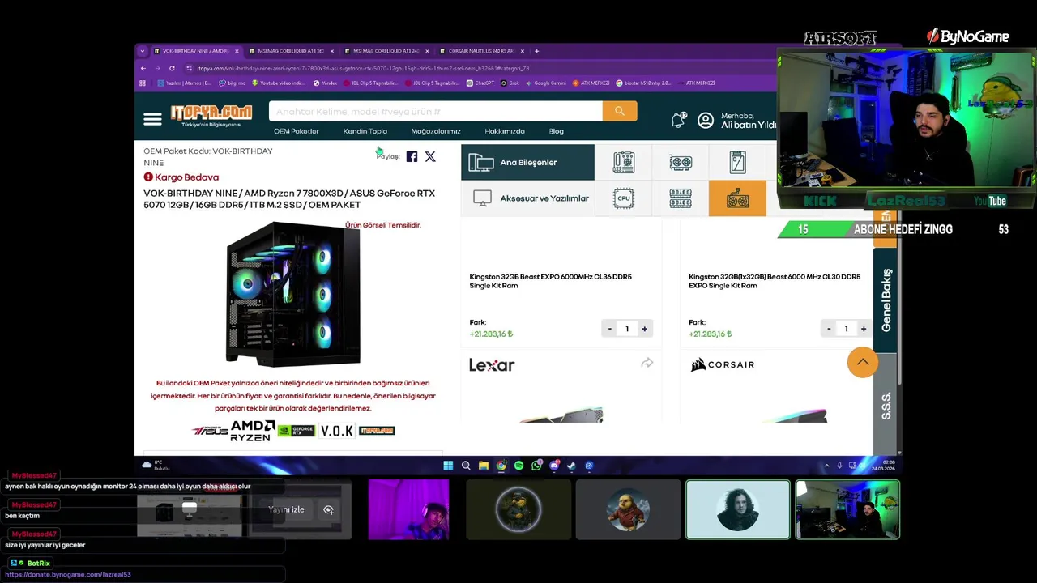
Task: Open WhatsApp from the taskbar
Action: tap(536, 466)
